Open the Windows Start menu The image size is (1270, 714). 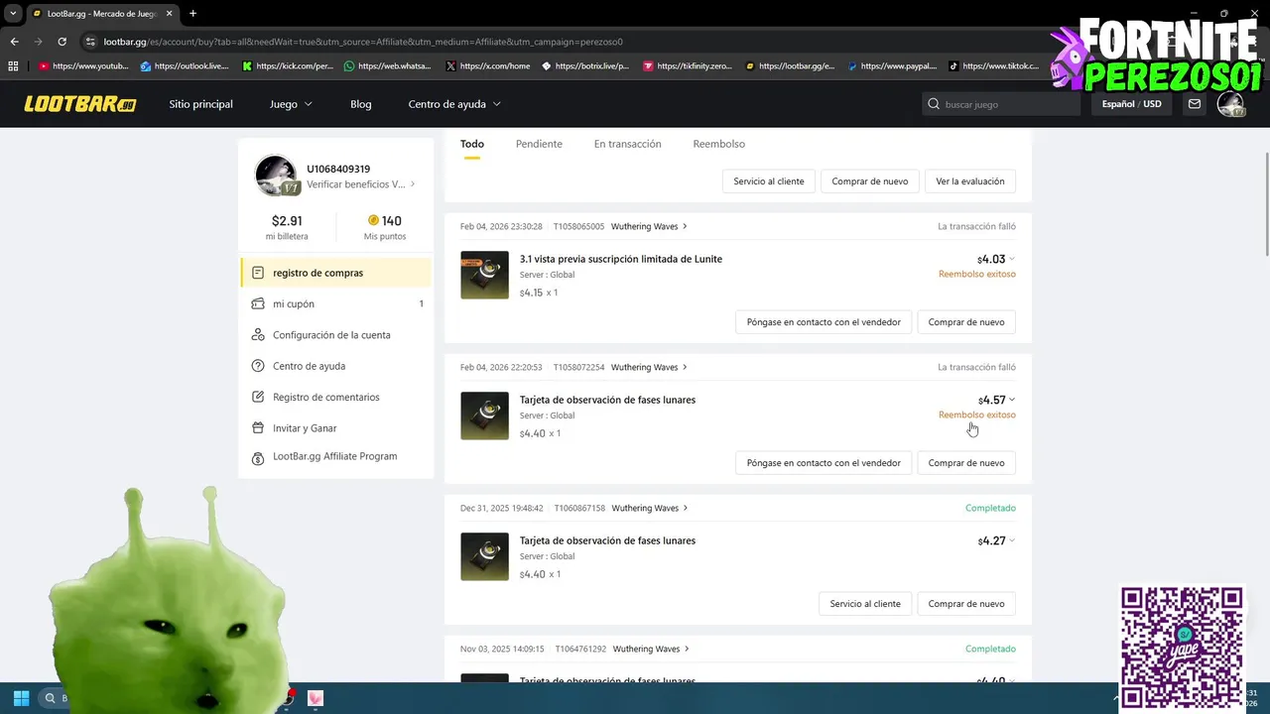21,698
